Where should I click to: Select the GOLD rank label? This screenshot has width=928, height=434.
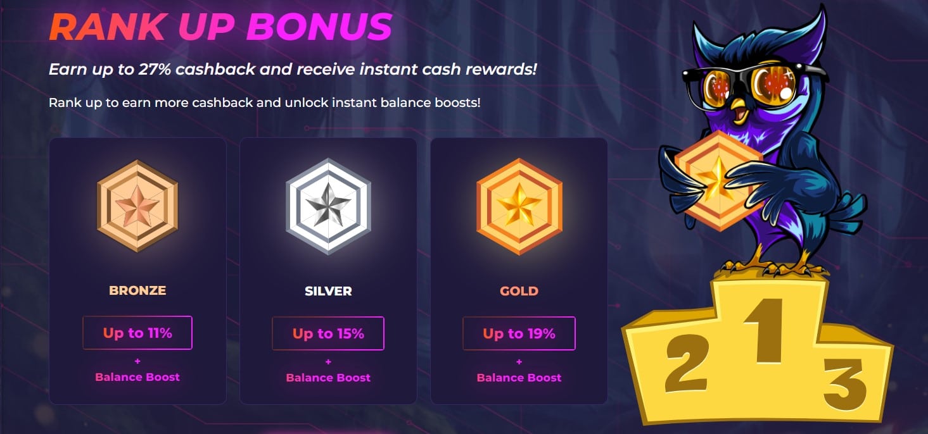pyautogui.click(x=519, y=292)
